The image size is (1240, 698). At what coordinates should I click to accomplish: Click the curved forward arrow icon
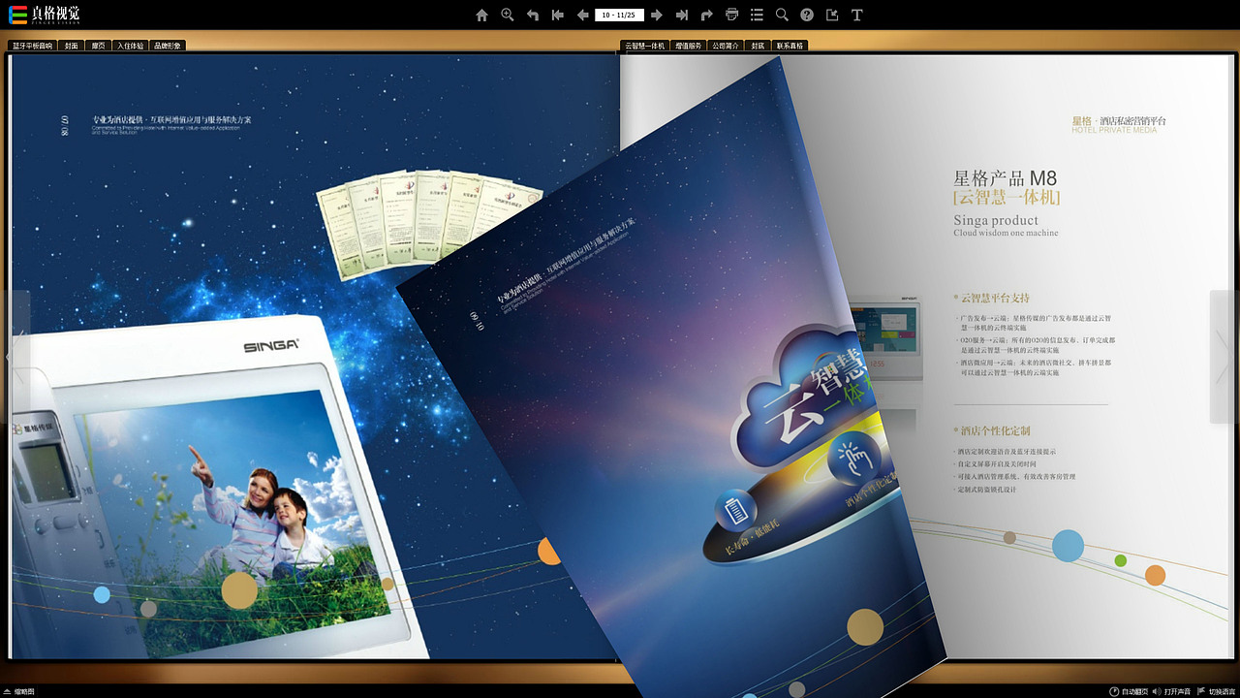706,15
